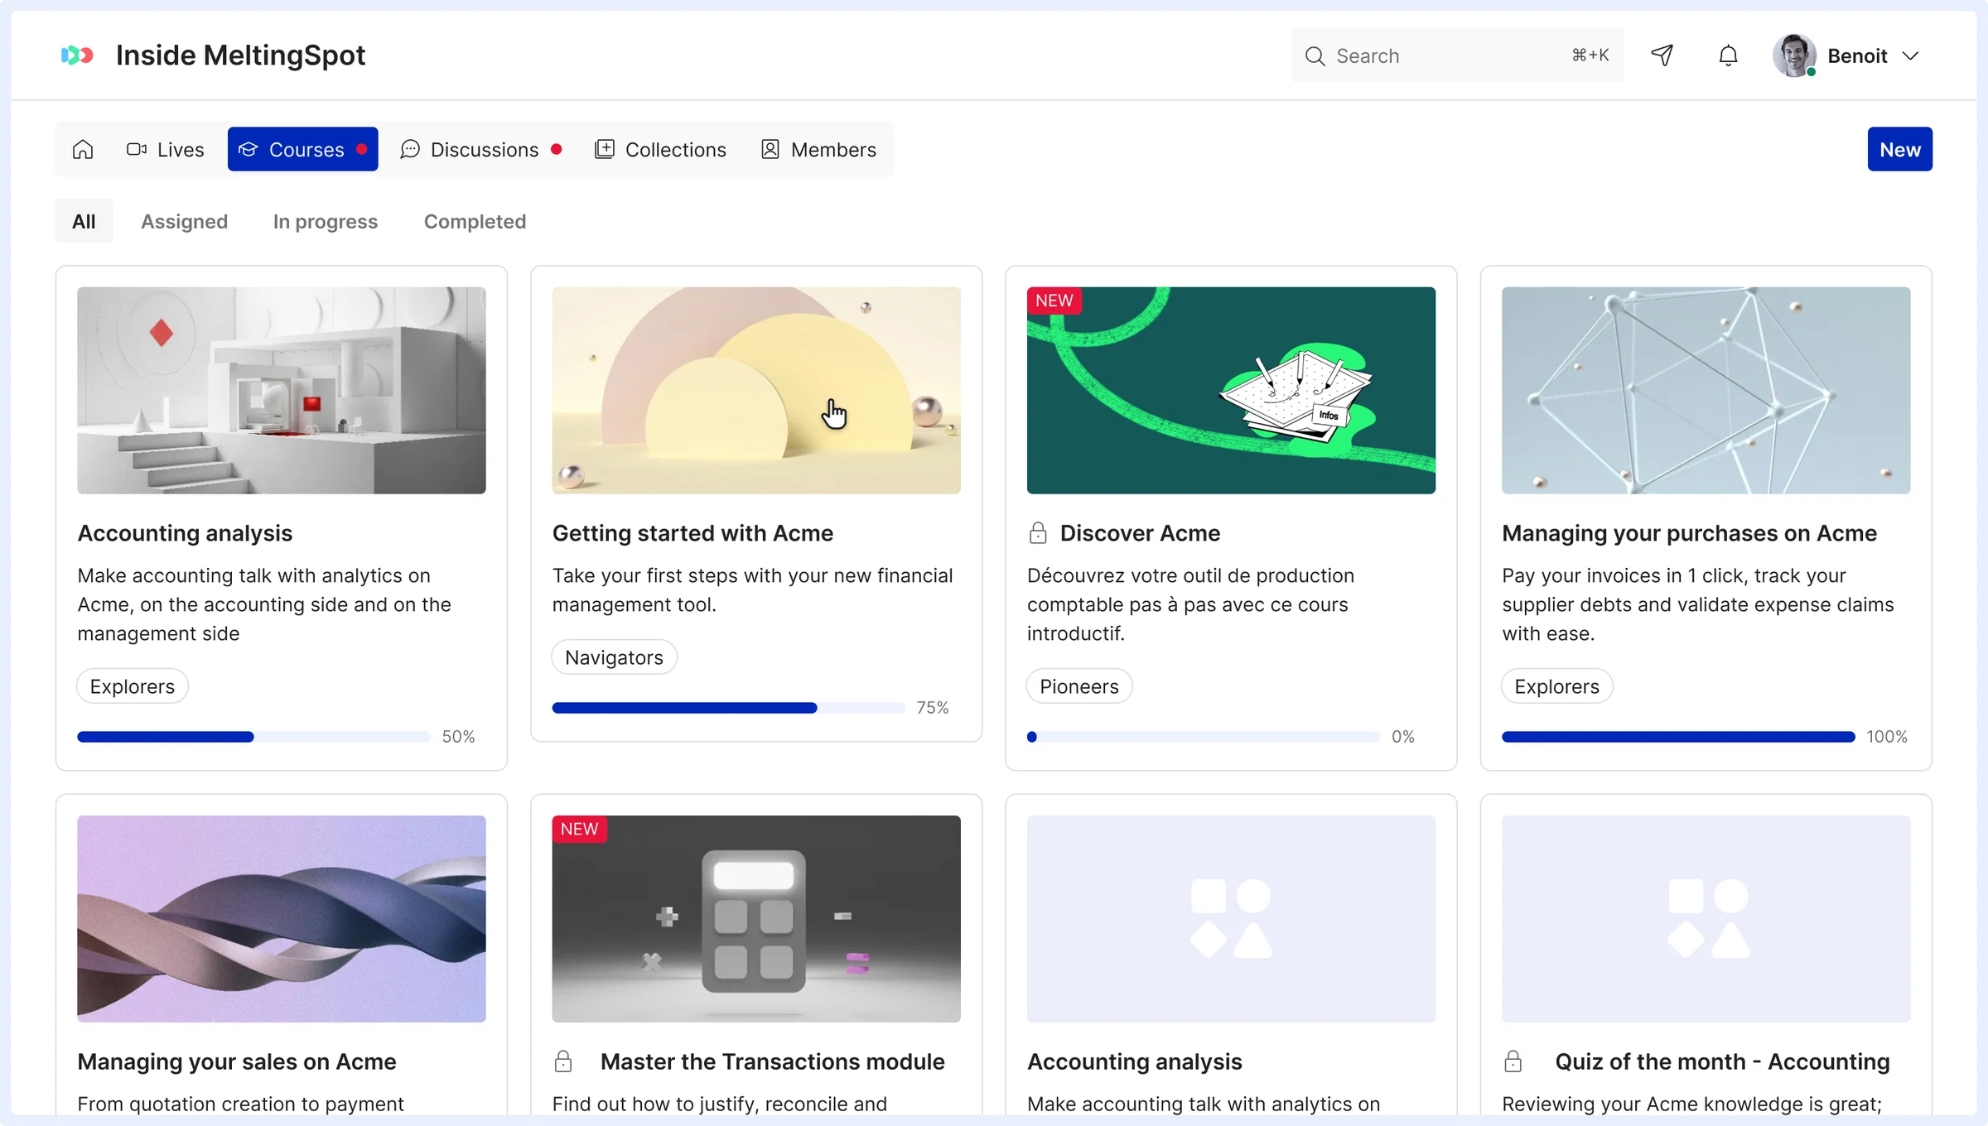The width and height of the screenshot is (1988, 1126).
Task: Click Benoit's profile avatar
Action: point(1794,55)
